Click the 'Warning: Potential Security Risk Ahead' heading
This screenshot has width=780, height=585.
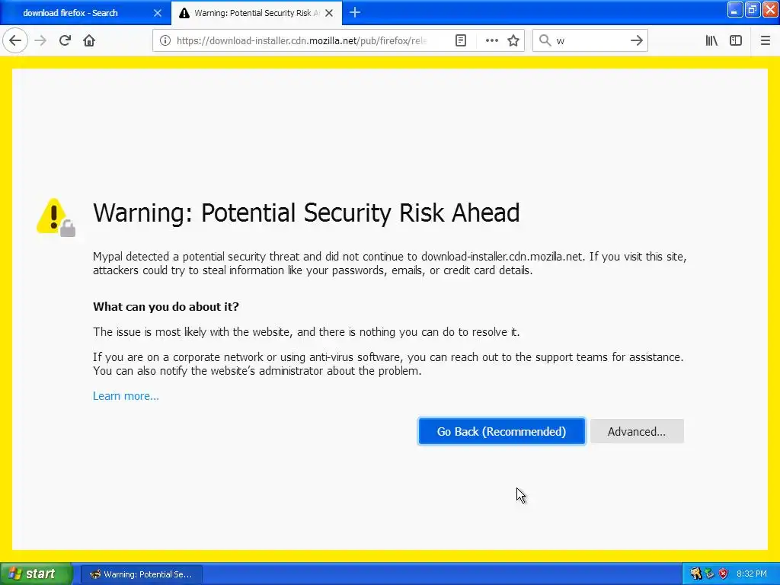[x=306, y=213]
